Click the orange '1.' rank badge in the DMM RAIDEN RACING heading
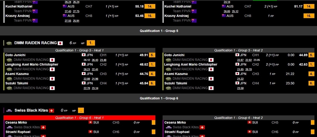The height and width of the screenshot is (137, 317). 91,43
